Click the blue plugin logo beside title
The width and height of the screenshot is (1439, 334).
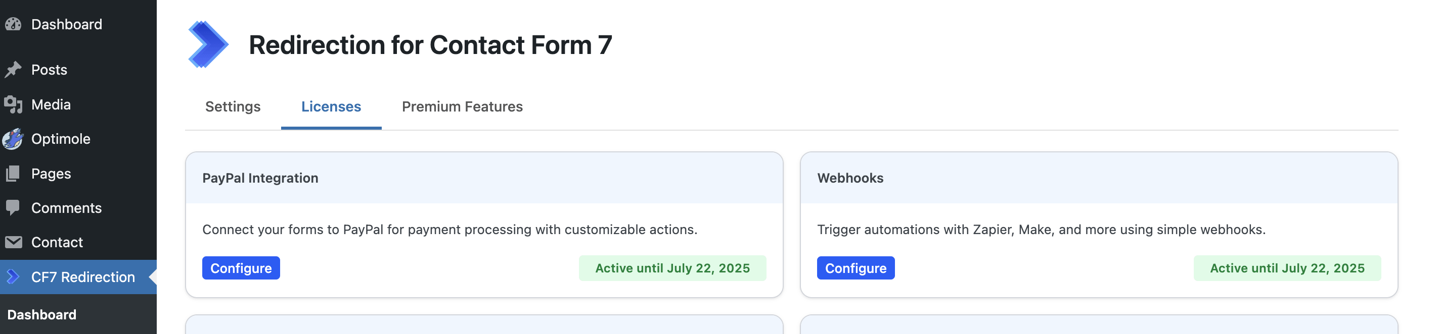point(208,44)
